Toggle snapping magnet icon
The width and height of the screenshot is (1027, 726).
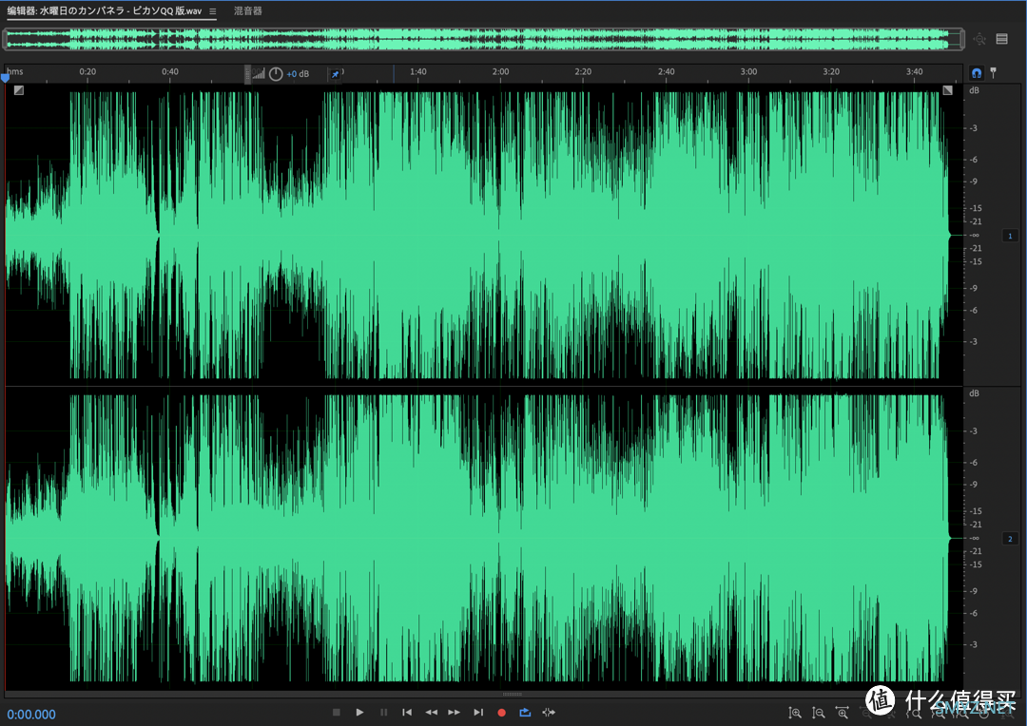point(977,72)
